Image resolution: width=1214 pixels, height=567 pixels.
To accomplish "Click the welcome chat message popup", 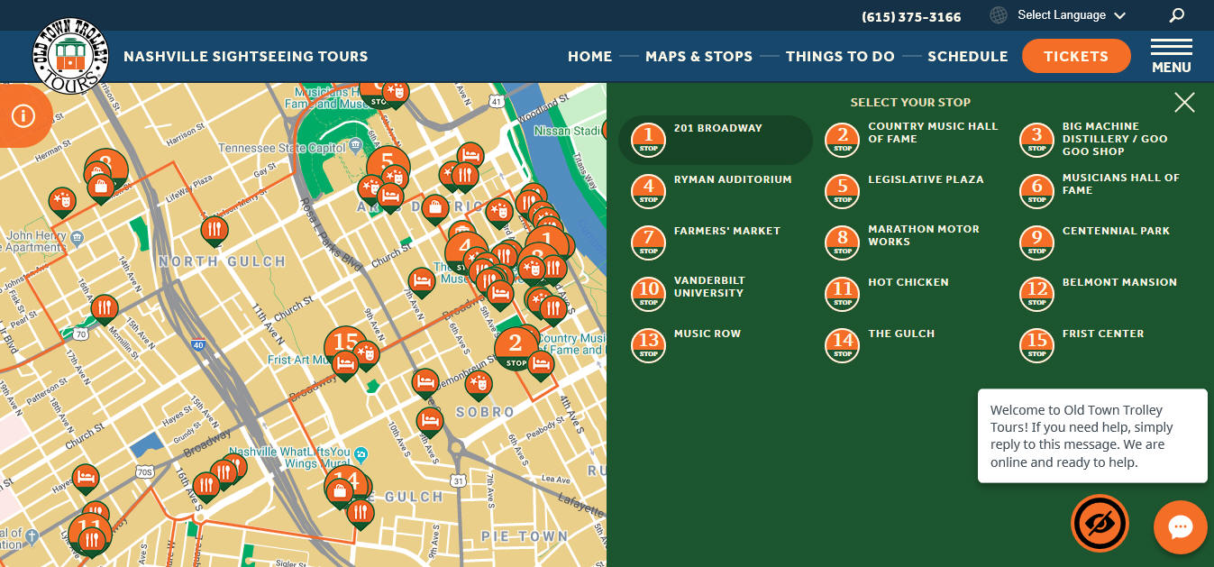I will click(1092, 436).
